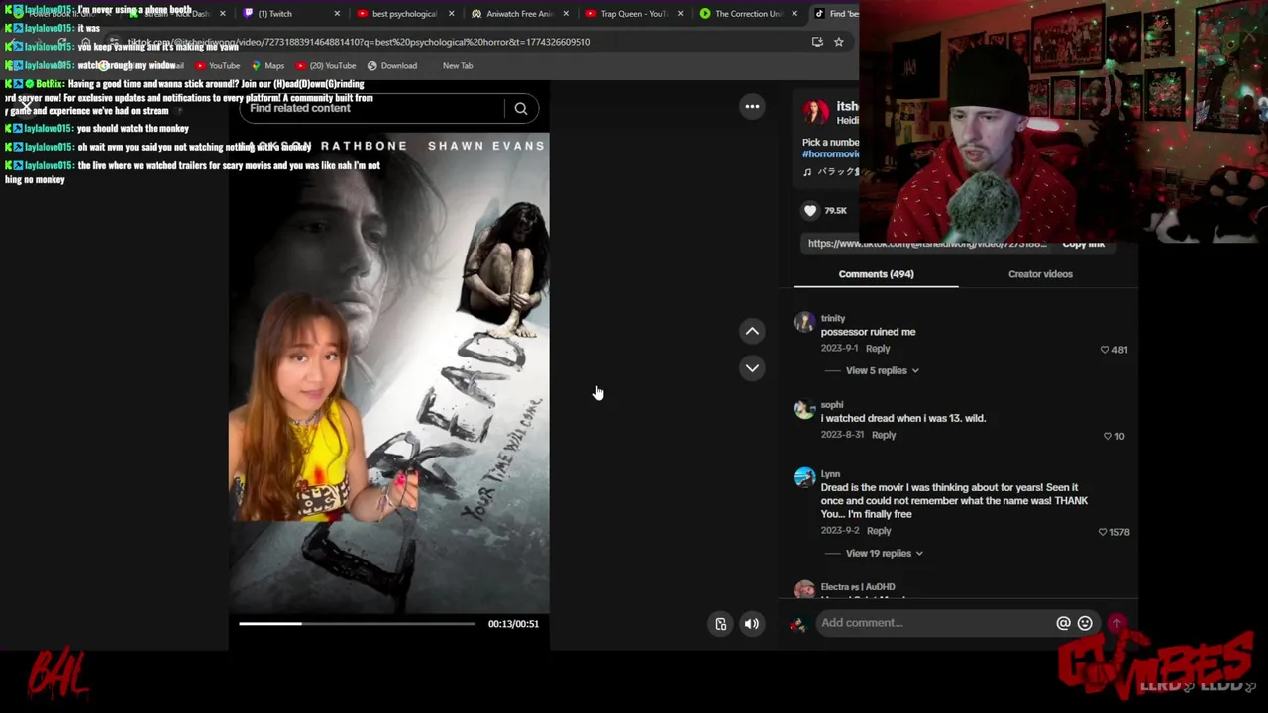
Task: Click the install/cast icon in address bar
Action: [817, 42]
